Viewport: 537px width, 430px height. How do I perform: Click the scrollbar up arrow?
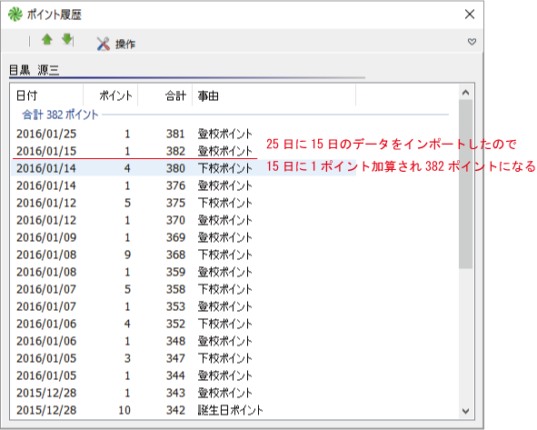point(465,93)
